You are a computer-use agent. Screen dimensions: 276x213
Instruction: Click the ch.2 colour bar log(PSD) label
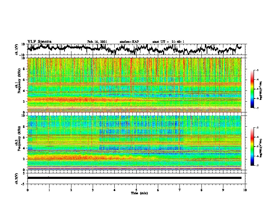coord(261,148)
